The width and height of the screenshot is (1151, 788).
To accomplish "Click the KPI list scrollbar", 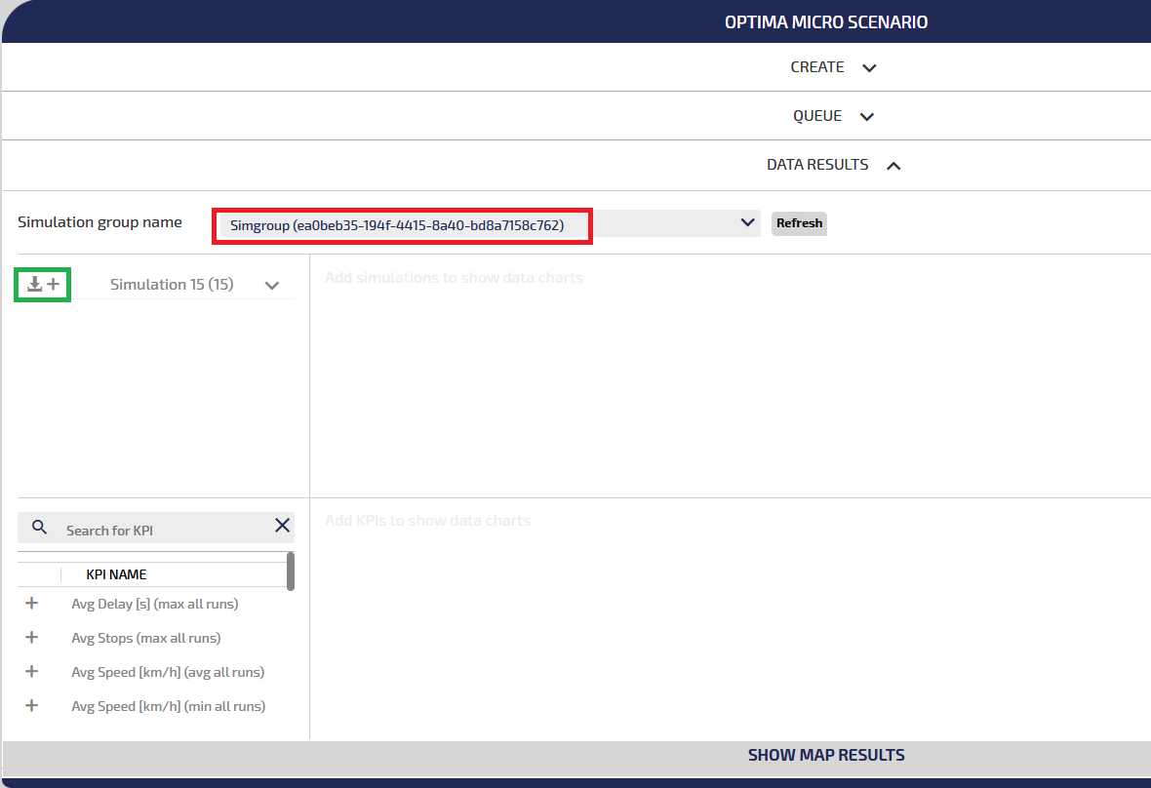I will [291, 571].
